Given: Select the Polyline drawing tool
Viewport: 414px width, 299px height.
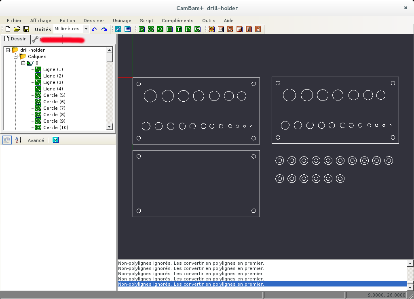Looking at the screenshot, I should [142, 29].
